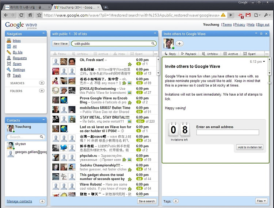
Task: Click the contacts Search field
Action: [x=26, y=137]
